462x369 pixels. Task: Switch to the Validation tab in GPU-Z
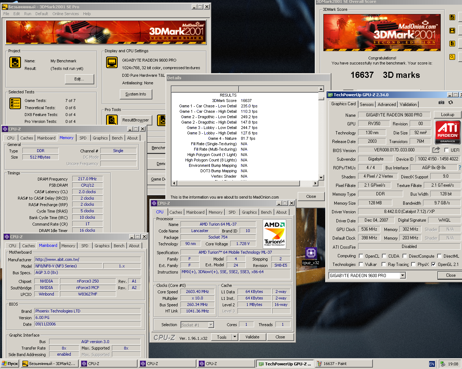(x=408, y=104)
